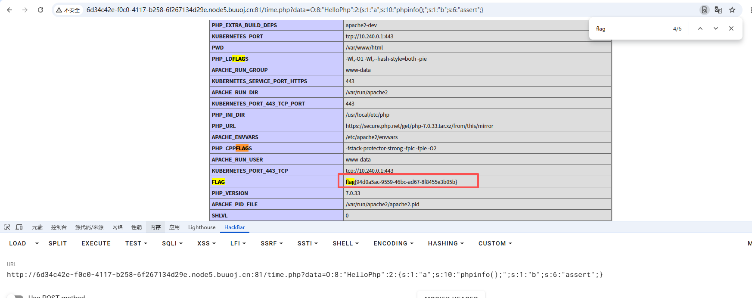Open the 元素 DevTools tab

click(37, 227)
